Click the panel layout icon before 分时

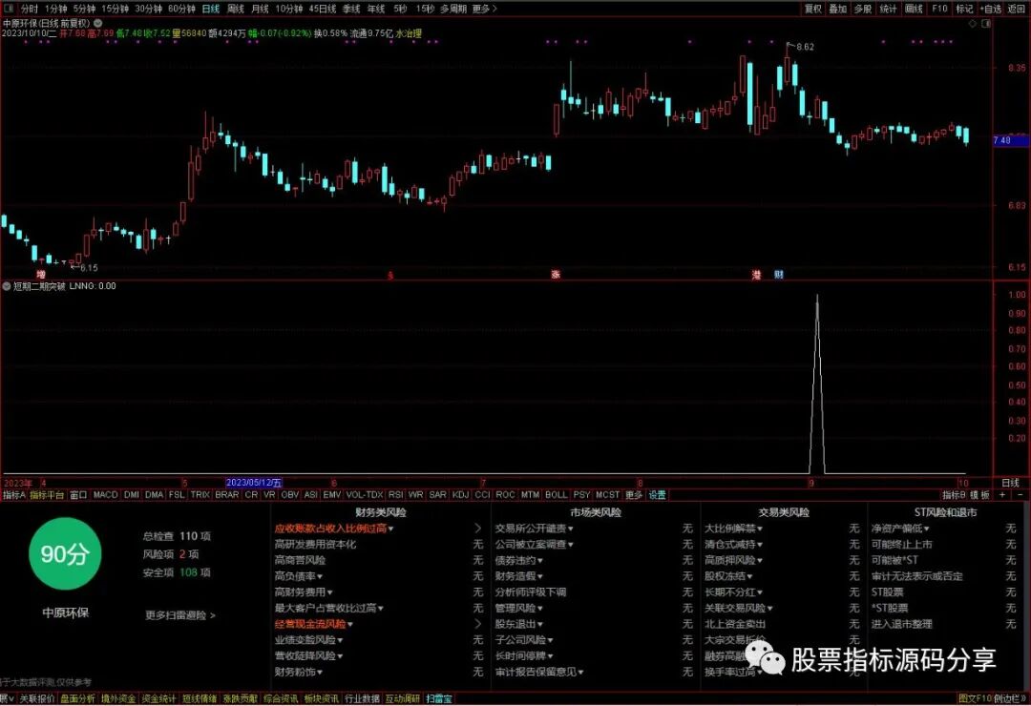point(9,9)
